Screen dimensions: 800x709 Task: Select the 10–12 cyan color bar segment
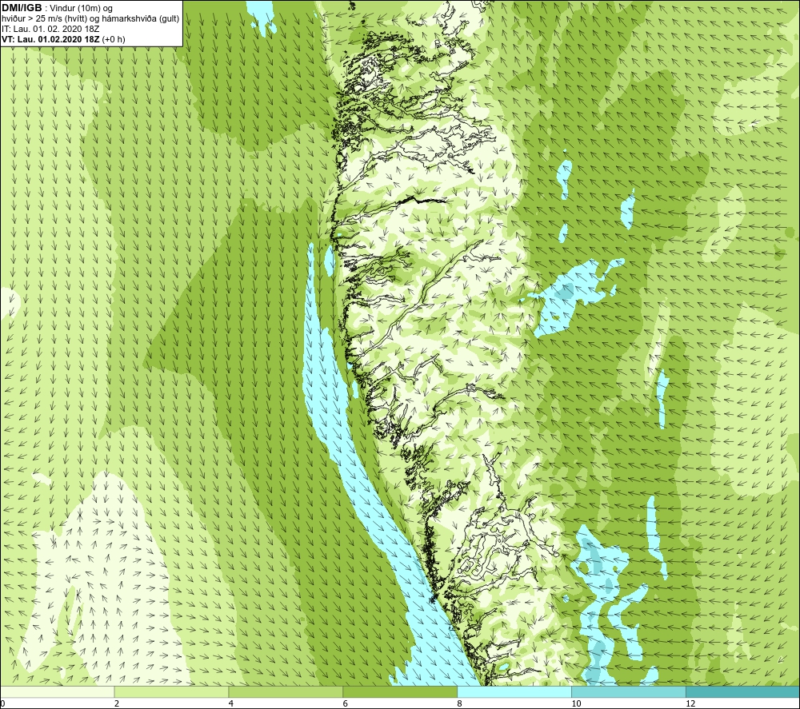629,691
